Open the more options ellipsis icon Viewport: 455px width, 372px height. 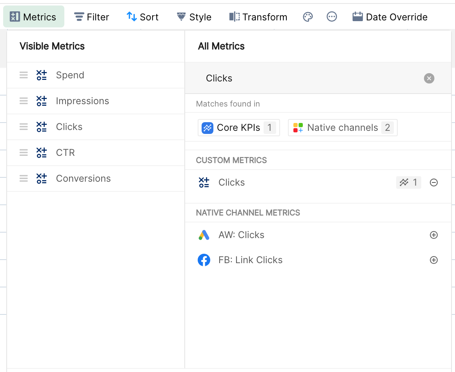coord(332,17)
